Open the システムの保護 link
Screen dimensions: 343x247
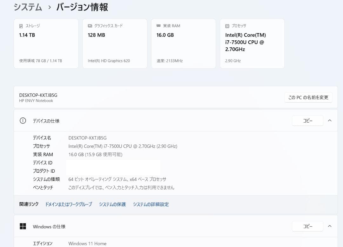pos(112,204)
